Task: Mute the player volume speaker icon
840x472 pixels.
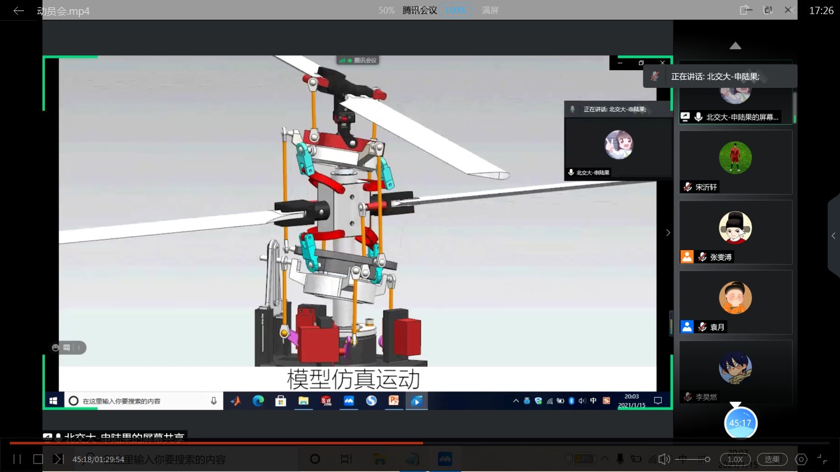Action: [x=664, y=459]
